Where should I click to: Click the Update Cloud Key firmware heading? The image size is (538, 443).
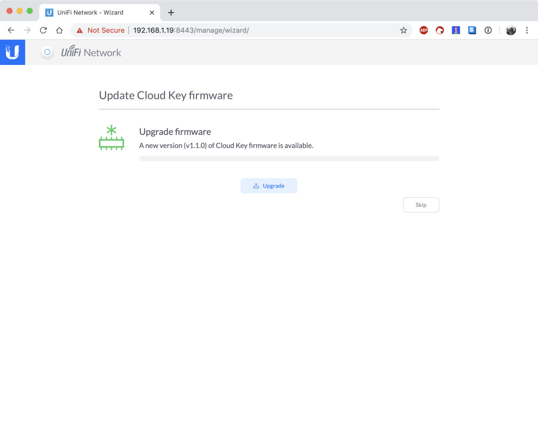point(166,95)
